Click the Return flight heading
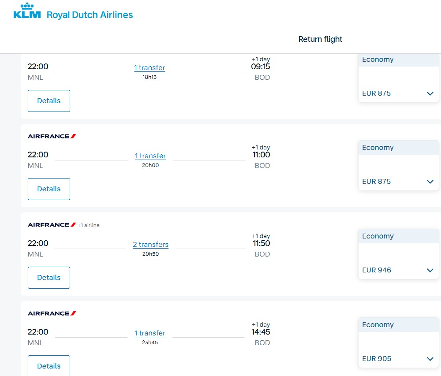This screenshot has width=441, height=376. (x=320, y=39)
